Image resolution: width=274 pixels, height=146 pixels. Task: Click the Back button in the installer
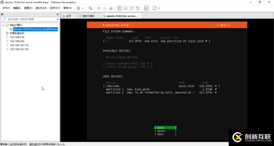[165, 134]
